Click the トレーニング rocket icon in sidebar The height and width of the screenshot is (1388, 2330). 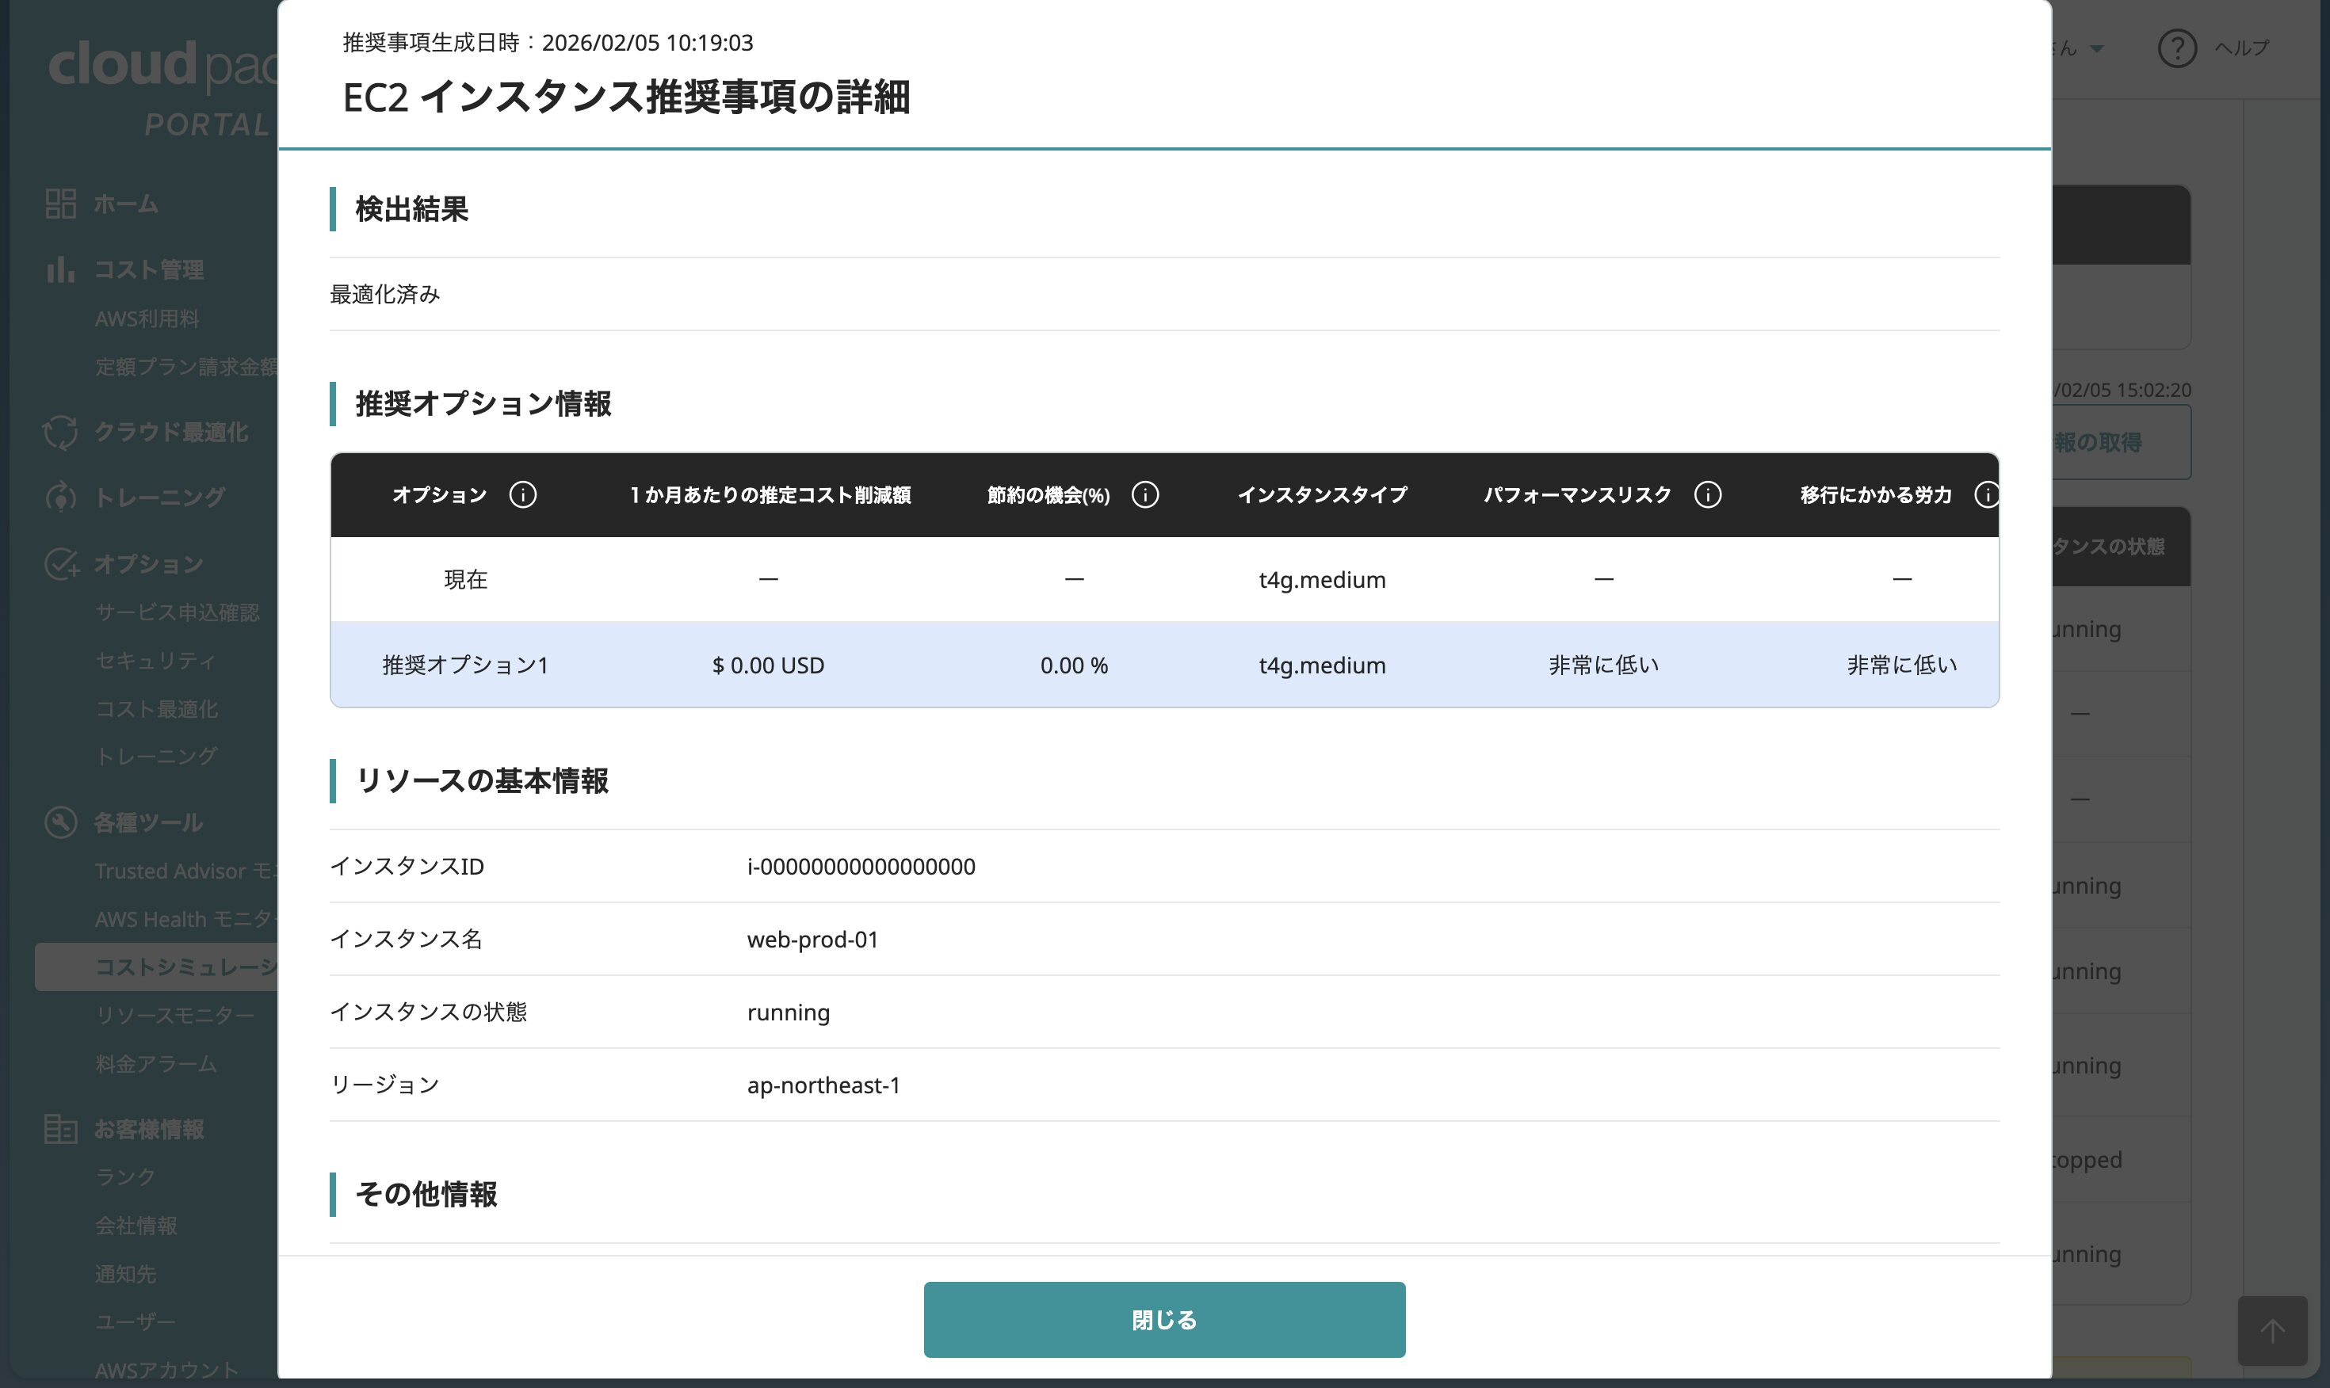[61, 497]
